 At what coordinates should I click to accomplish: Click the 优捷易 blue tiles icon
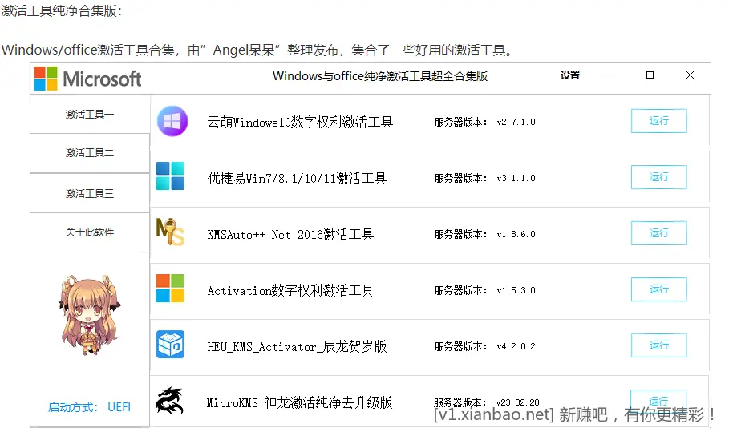point(171,176)
